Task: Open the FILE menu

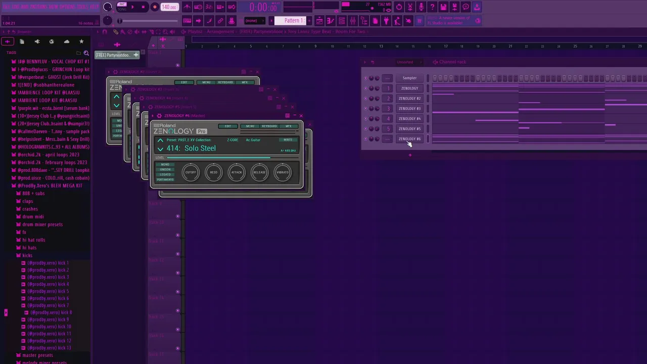Action: point(6,7)
